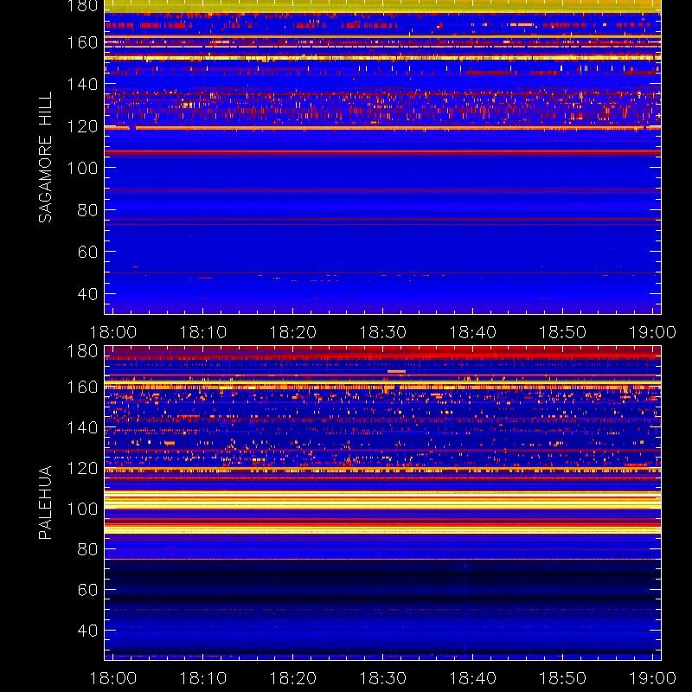Click the 160 tick label on Palehua plot

coord(82,387)
